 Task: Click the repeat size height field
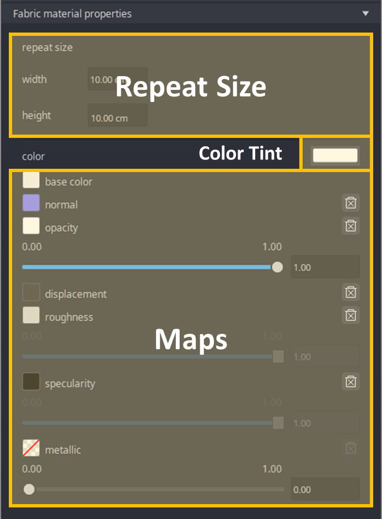(117, 117)
